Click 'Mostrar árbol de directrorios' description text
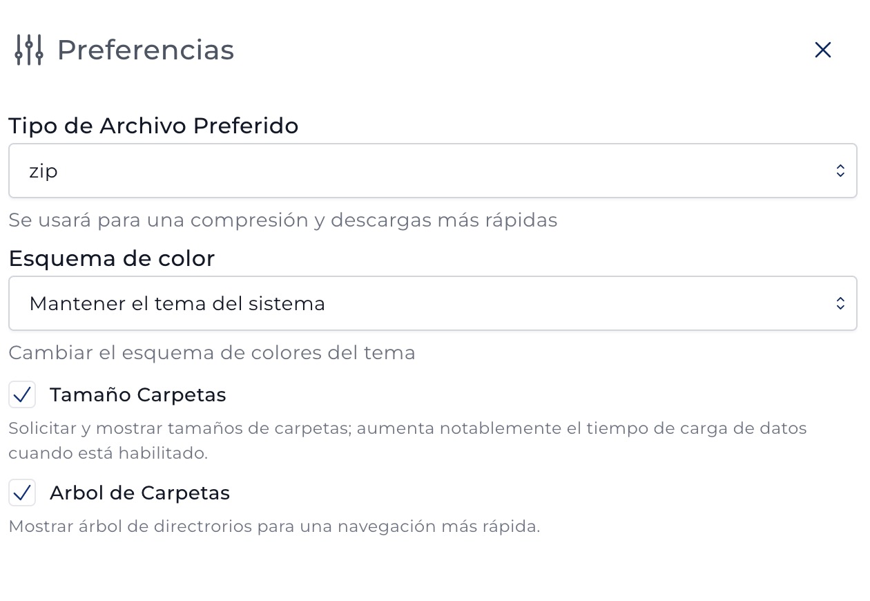 [x=274, y=526]
